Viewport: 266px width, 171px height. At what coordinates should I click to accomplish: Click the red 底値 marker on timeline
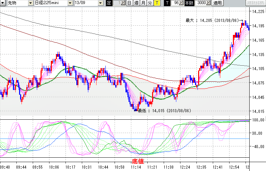coord(138,161)
